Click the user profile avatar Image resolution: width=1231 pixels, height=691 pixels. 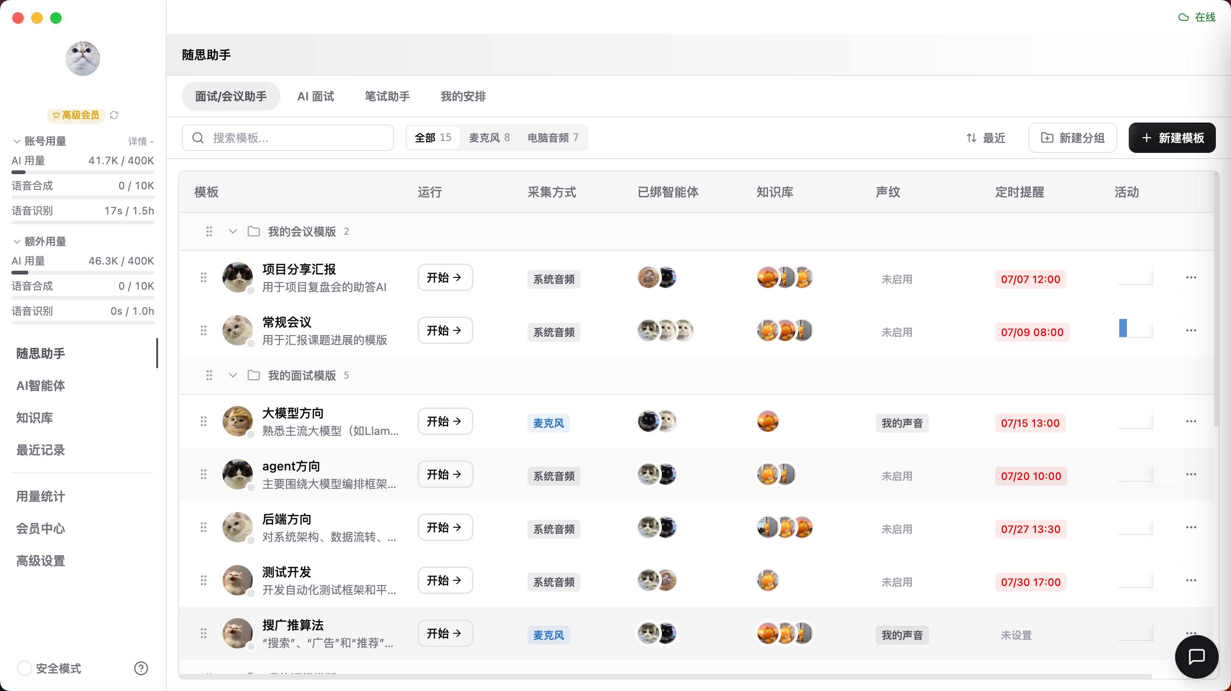[x=83, y=58]
